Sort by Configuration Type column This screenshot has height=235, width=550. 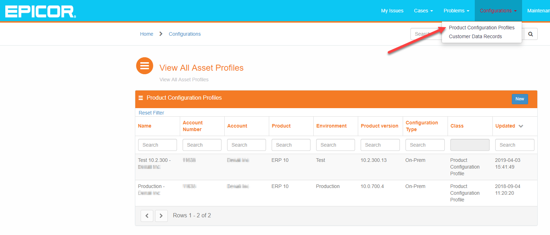point(422,126)
